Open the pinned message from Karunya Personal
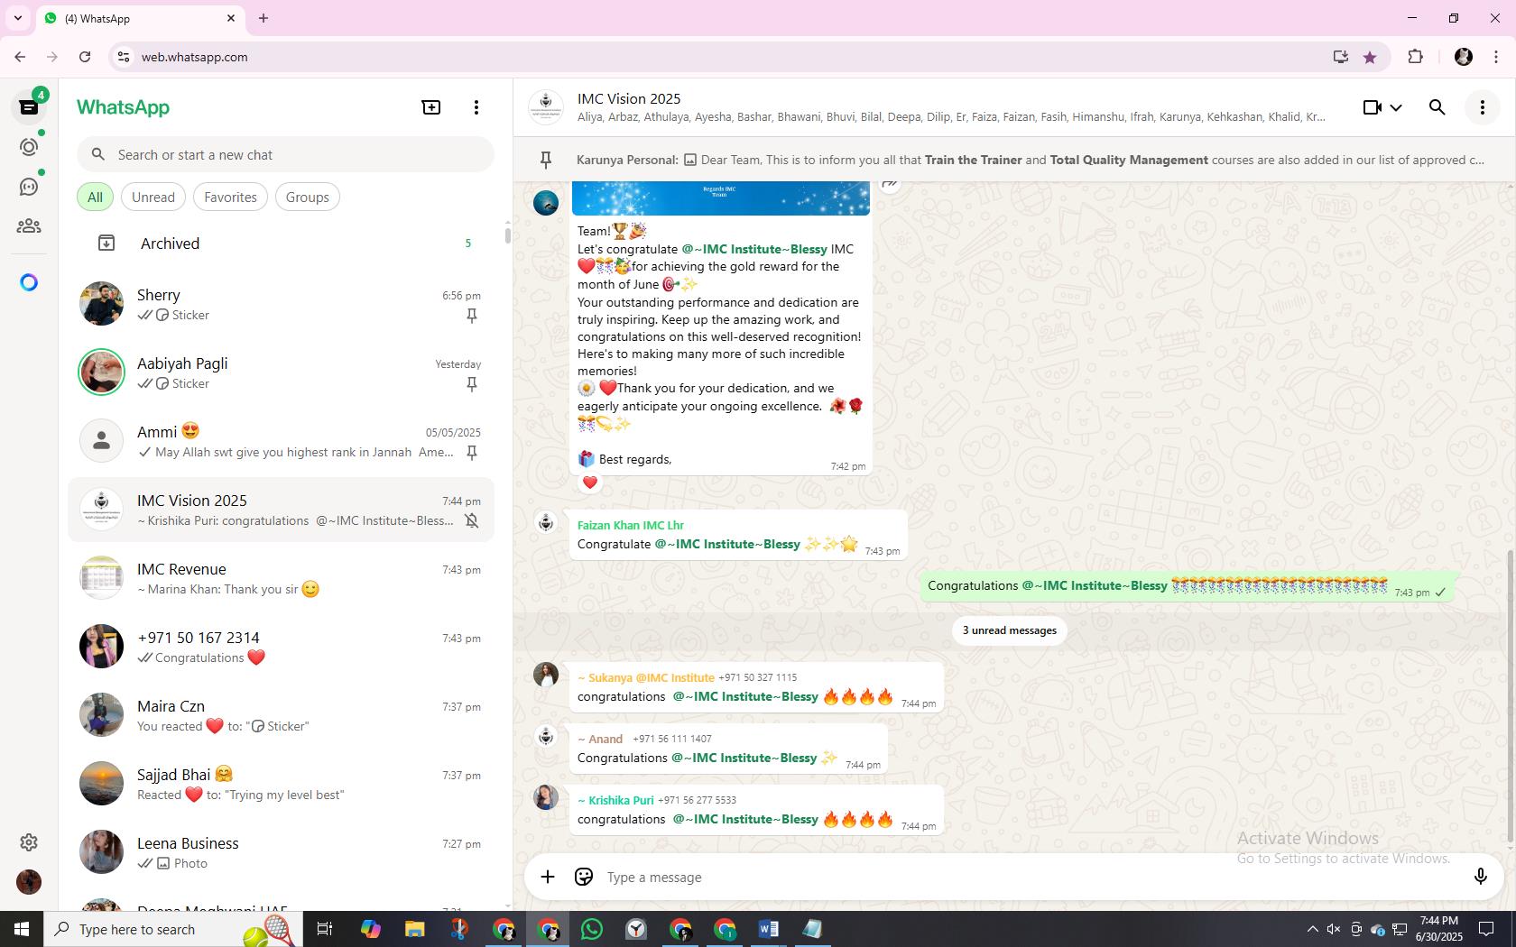The height and width of the screenshot is (947, 1516). [1014, 160]
